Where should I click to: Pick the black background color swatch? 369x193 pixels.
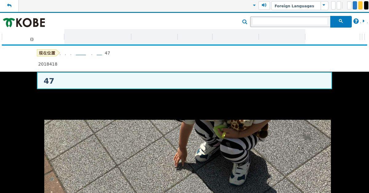tap(366, 6)
